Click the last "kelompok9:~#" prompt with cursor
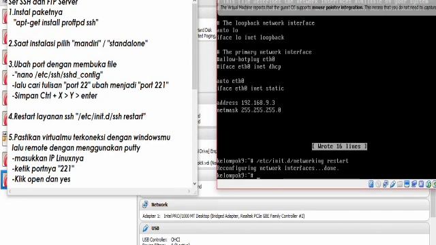Viewport: 436px width, 245px height. pyautogui.click(x=238, y=176)
